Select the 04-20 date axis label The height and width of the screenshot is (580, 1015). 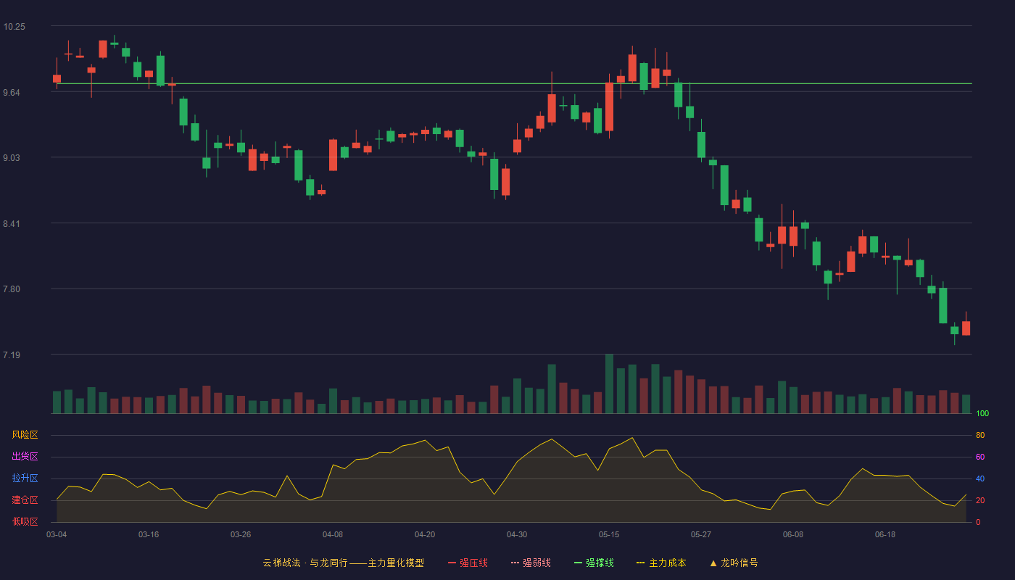(425, 534)
